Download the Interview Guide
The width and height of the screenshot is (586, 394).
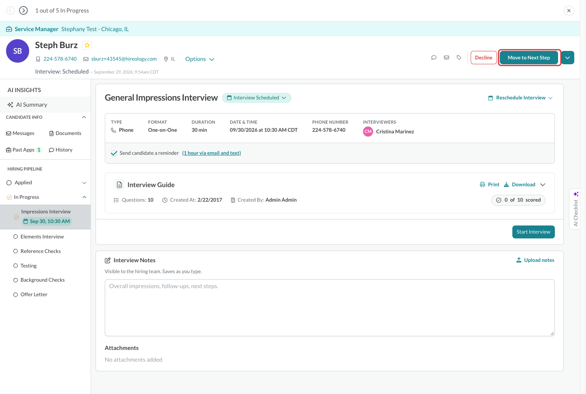click(x=520, y=185)
